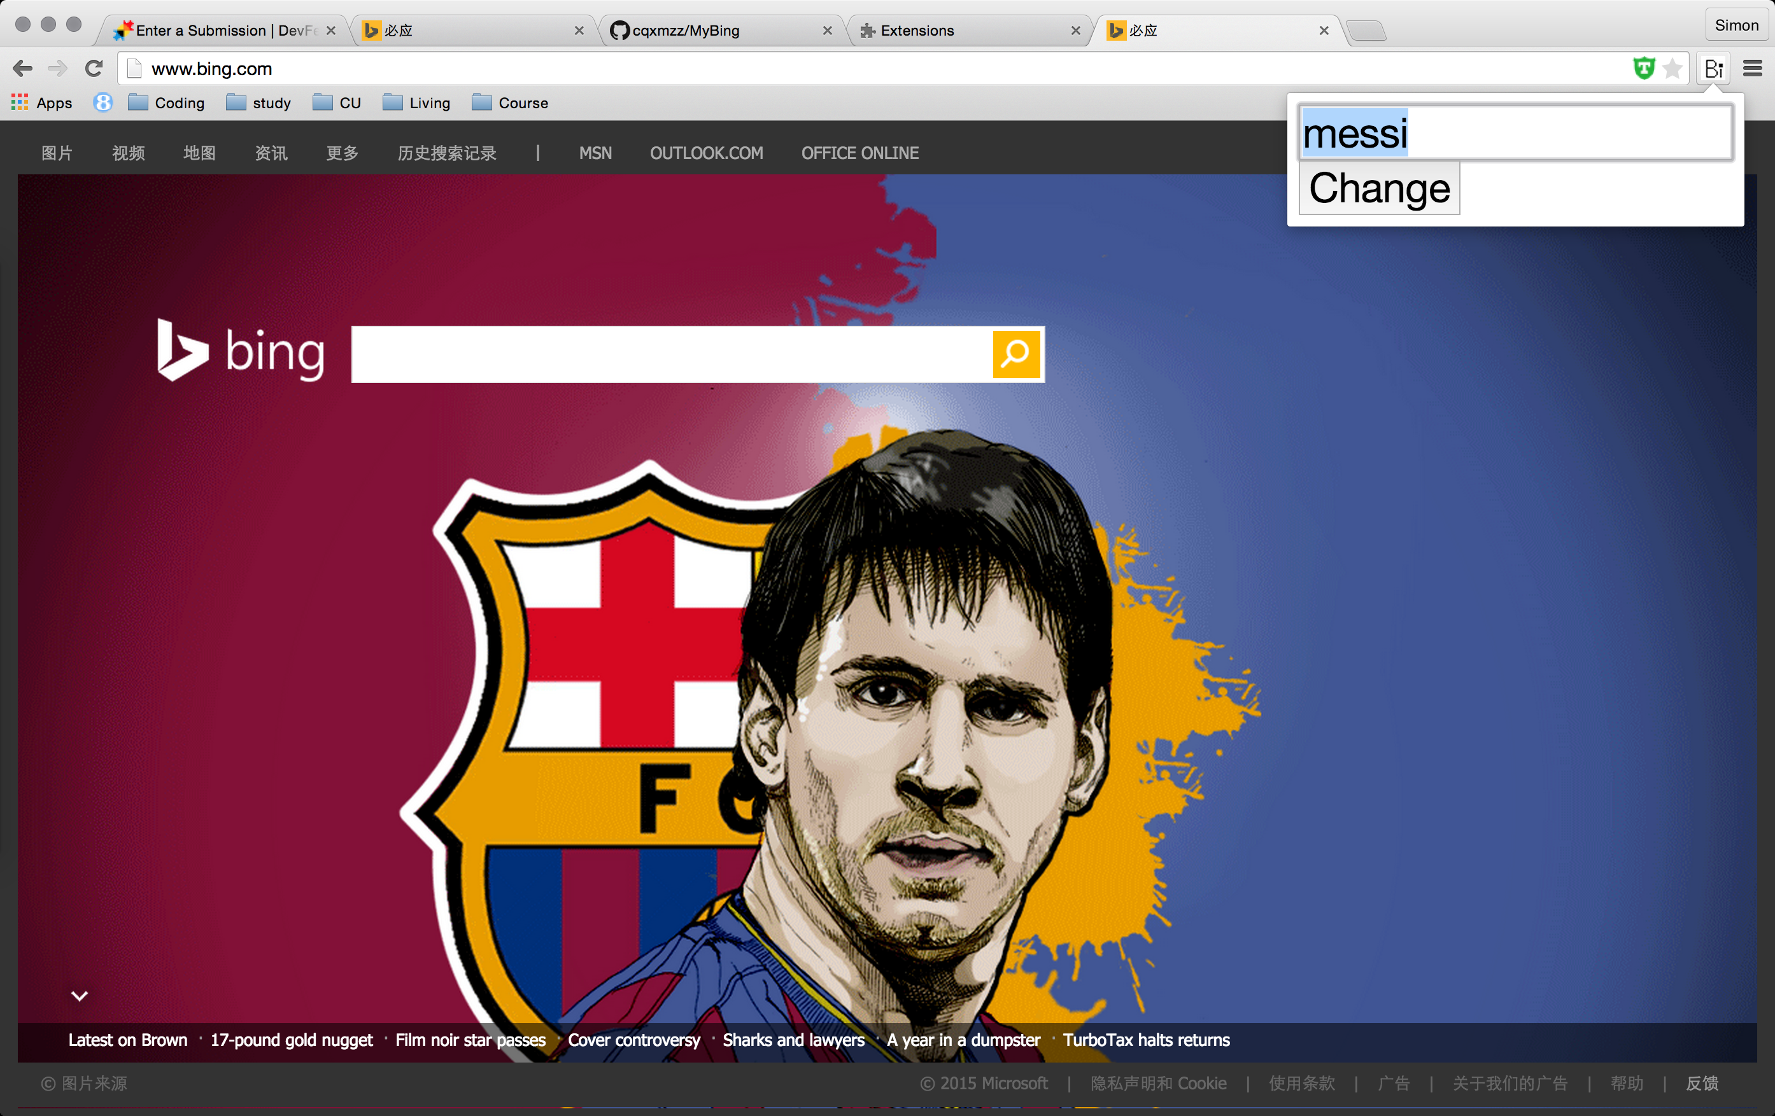Image resolution: width=1775 pixels, height=1116 pixels.
Task: Open the Living bookmarks folder
Action: (416, 103)
